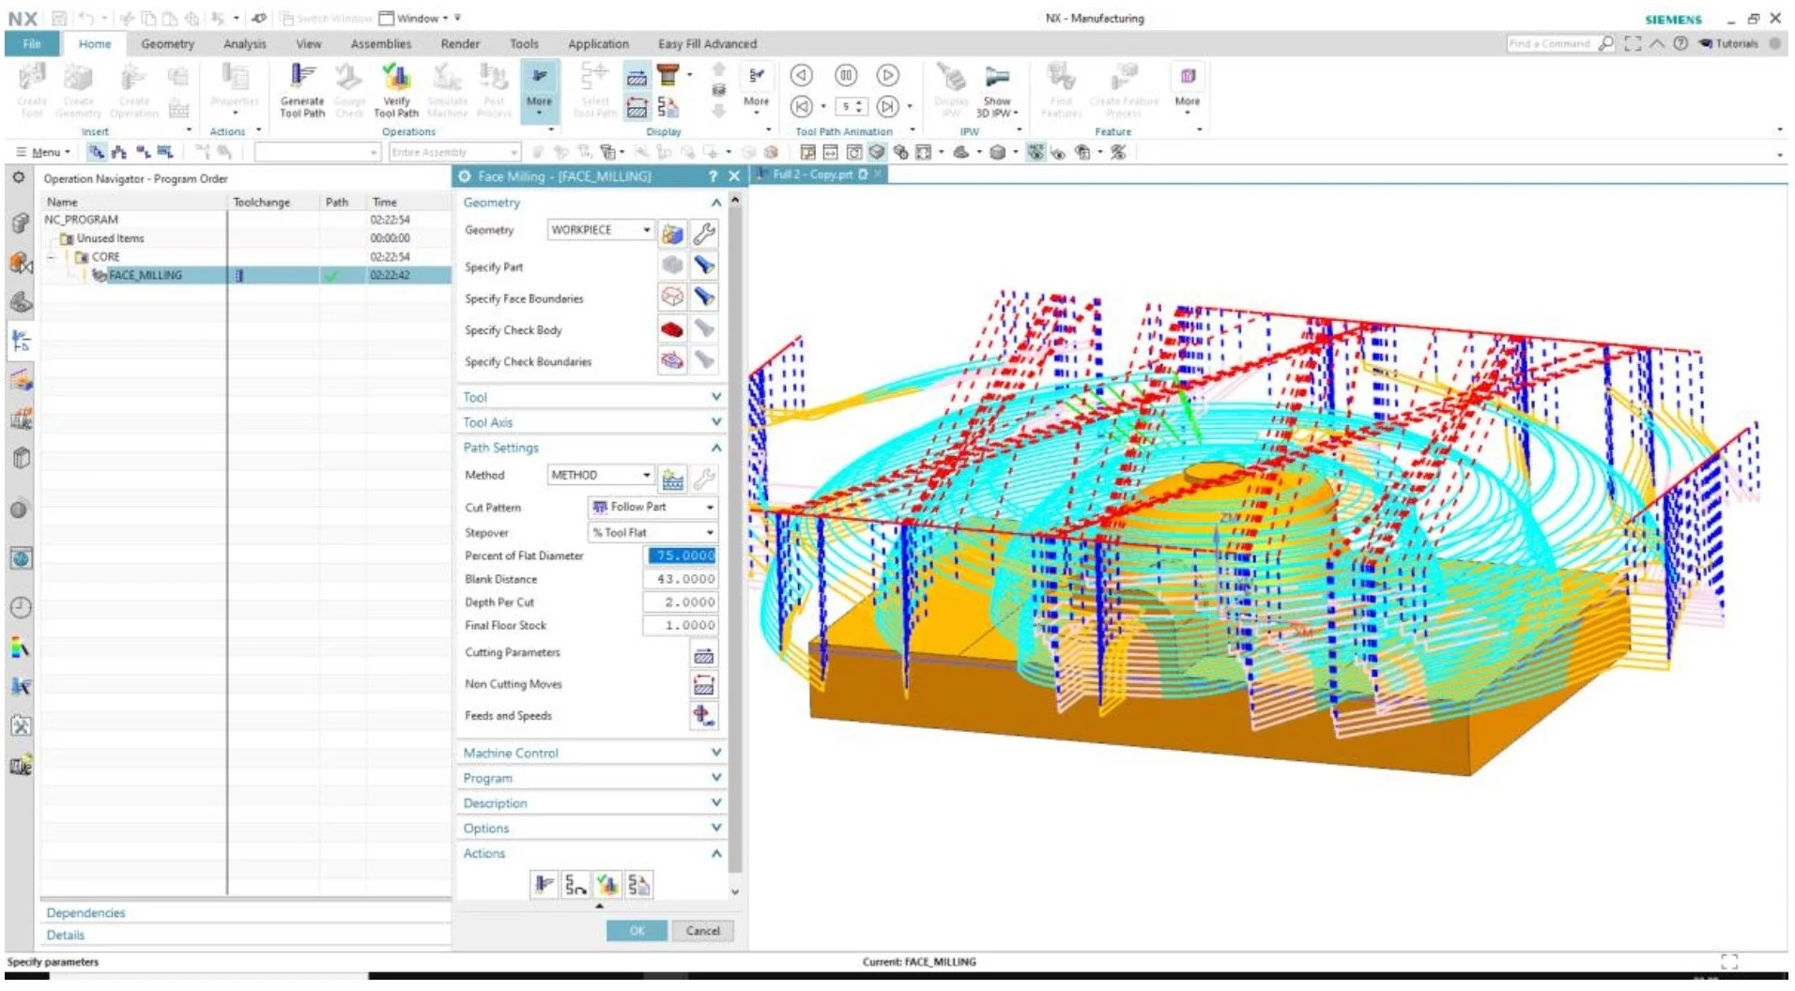Click the Generate icon under Actions

pos(545,884)
